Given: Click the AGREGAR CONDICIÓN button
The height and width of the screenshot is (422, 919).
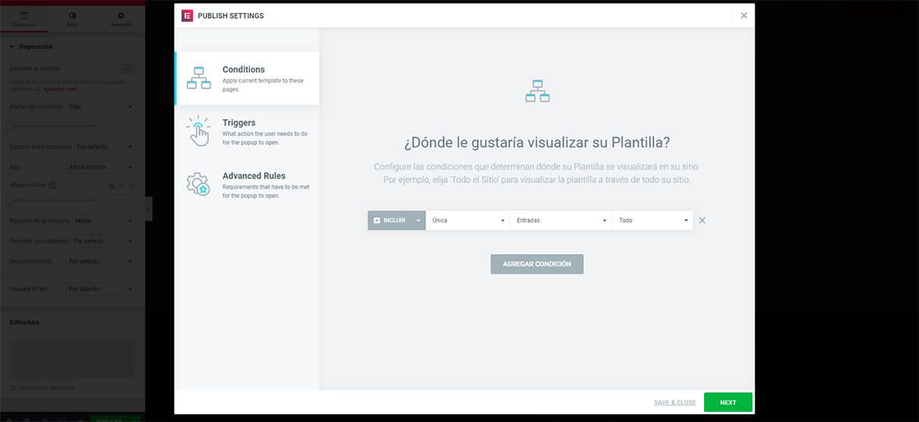Looking at the screenshot, I should tap(537, 264).
